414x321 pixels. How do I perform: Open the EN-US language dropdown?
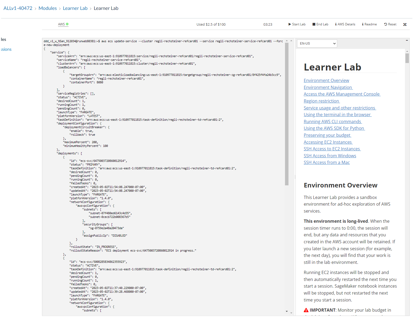tap(317, 44)
